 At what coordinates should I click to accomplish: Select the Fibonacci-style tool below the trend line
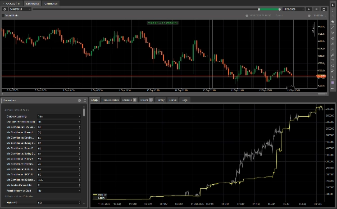(333, 33)
